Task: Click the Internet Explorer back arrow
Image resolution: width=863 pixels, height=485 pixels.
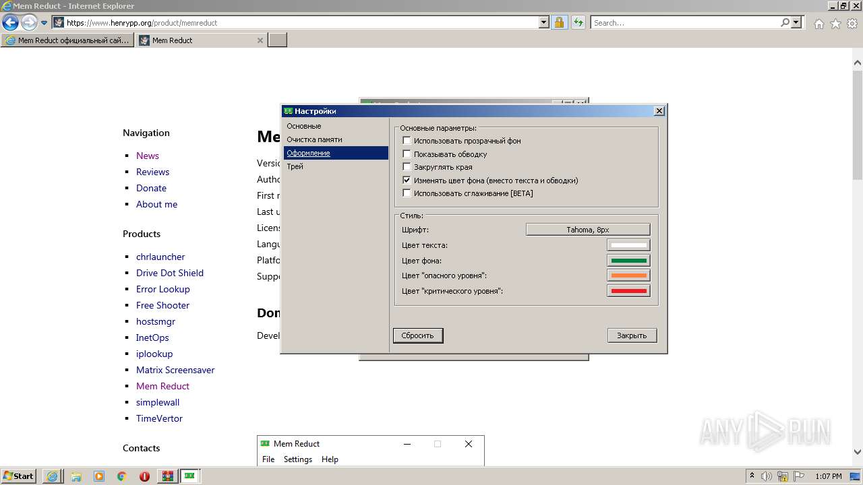Action: coord(10,23)
